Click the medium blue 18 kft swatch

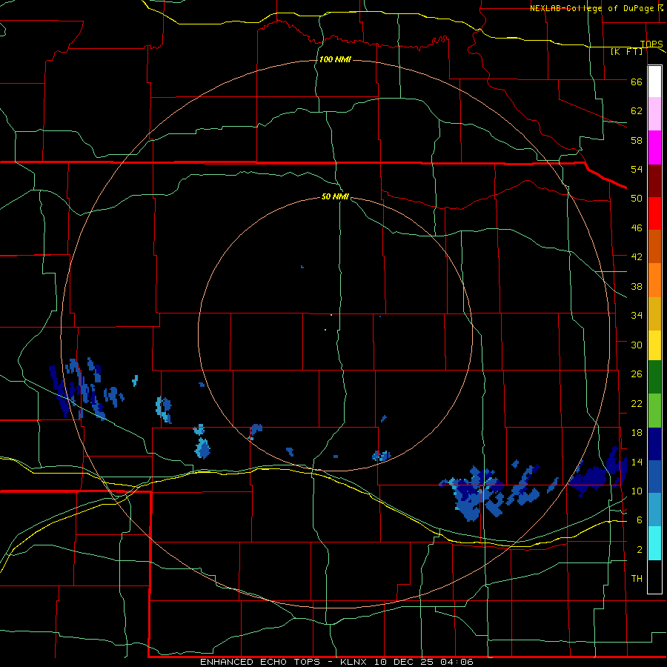coord(654,477)
